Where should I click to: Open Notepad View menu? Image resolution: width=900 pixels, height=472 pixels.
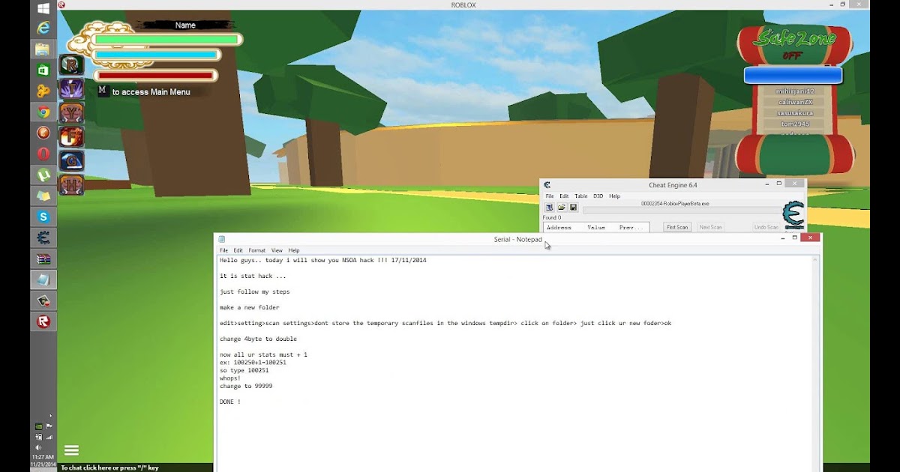pyautogui.click(x=277, y=250)
